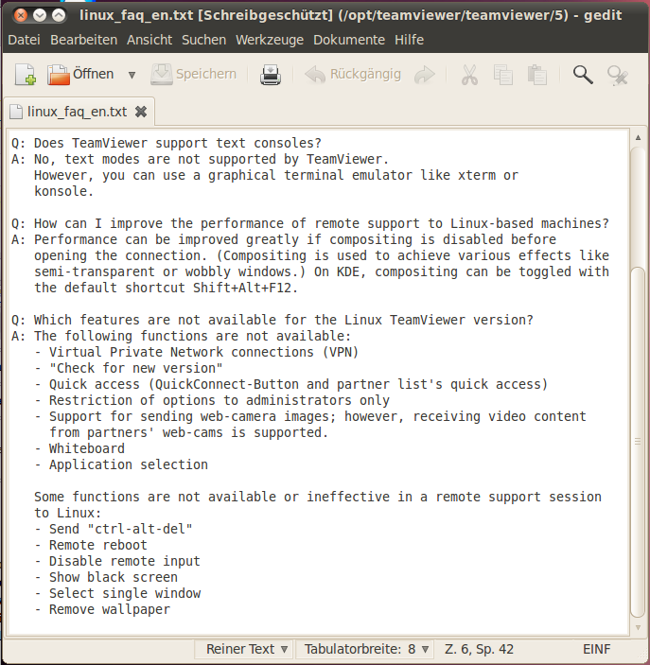Screen dimensions: 650x665
Task: Click the redo arrow icon
Action: 425,75
